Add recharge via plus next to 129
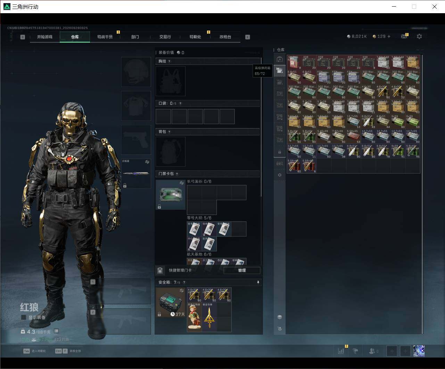This screenshot has height=369, width=445. pos(389,36)
